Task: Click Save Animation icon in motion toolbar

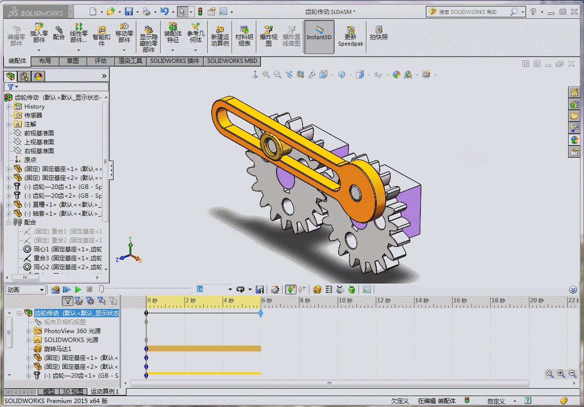Action: click(x=260, y=290)
